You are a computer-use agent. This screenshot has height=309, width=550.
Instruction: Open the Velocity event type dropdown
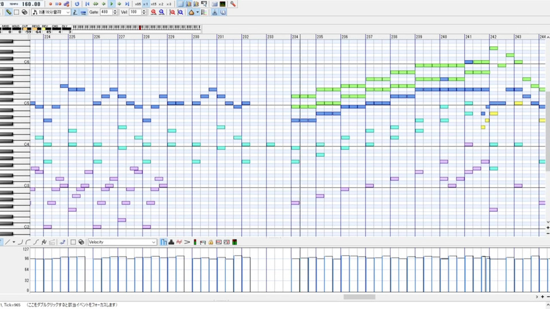[122, 242]
